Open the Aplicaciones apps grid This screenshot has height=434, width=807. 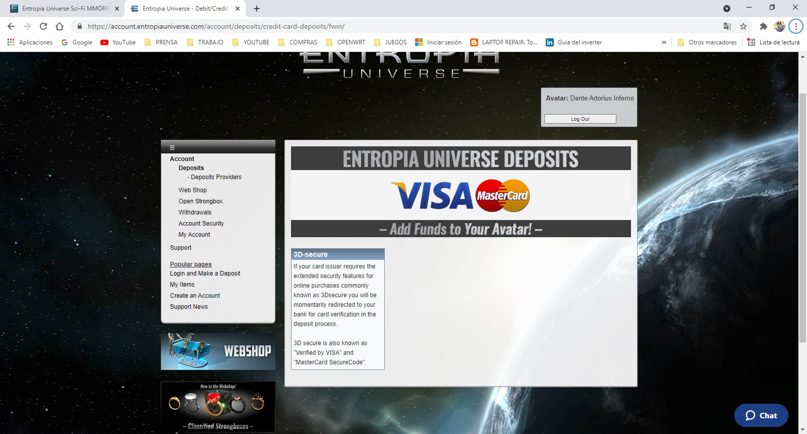(x=30, y=42)
